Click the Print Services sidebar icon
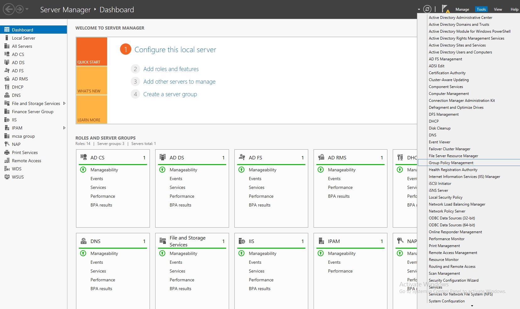This screenshot has width=520, height=309. [7, 152]
